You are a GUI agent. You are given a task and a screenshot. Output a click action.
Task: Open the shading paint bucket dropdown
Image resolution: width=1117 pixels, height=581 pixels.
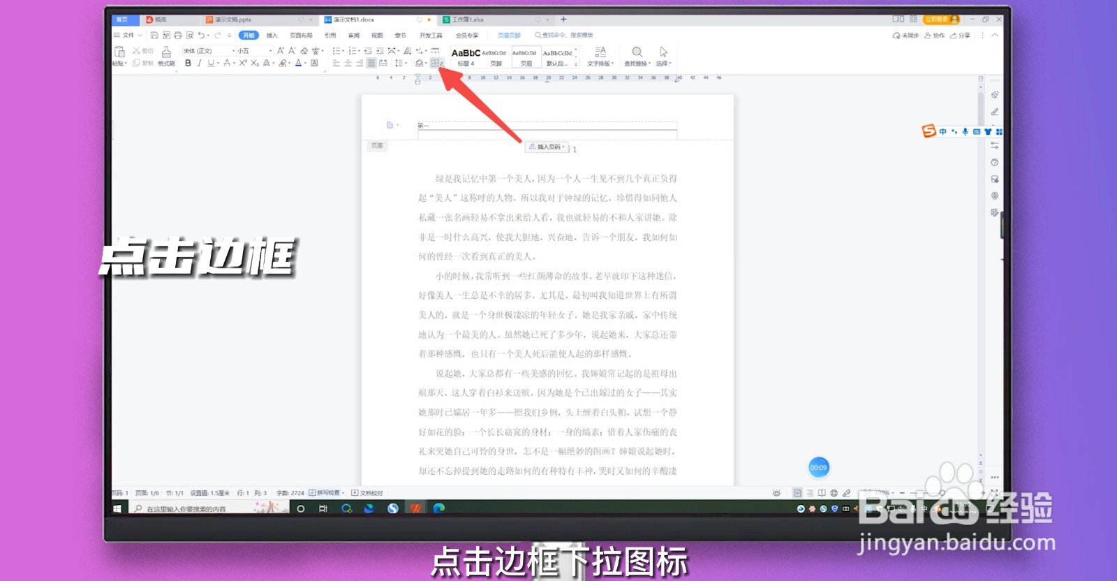426,64
